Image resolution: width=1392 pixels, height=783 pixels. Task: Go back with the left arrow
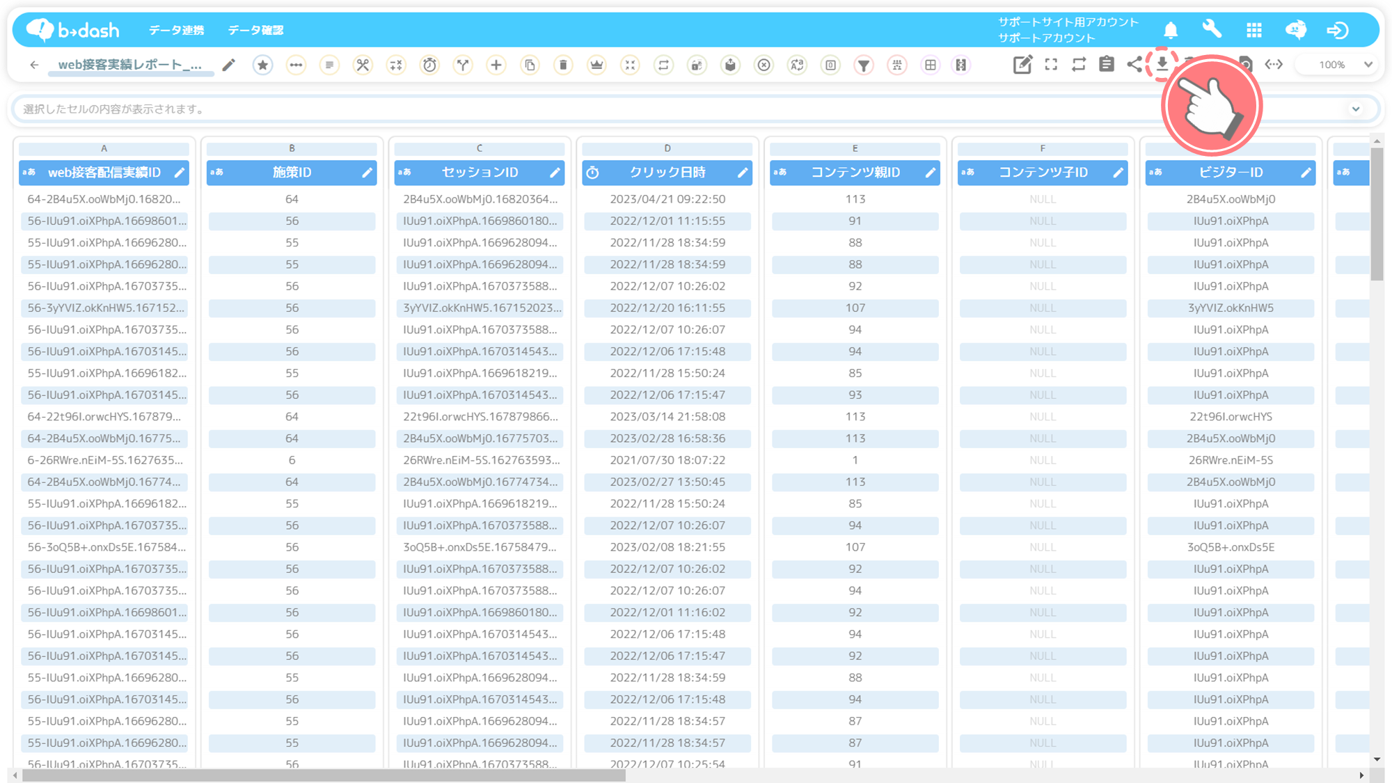[x=34, y=65]
